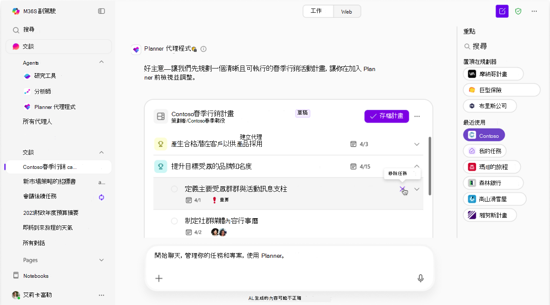Collapse the Agents section
Image resolution: width=550 pixels, height=305 pixels.
[x=101, y=62]
